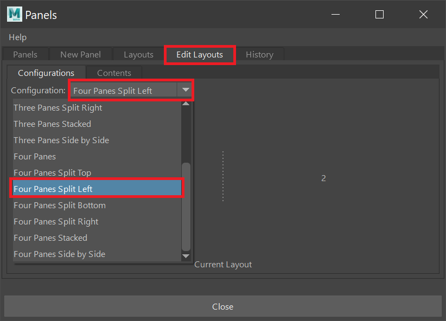Click the scrollbar down arrow in the list

(186, 255)
